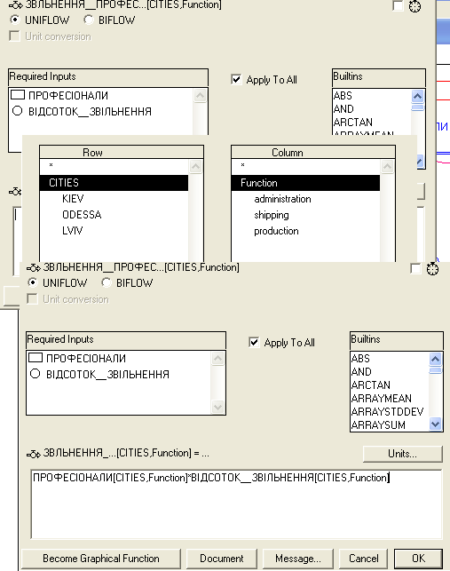This screenshot has width=450, height=571.
Task: Select Function in the Column list
Action: [305, 183]
